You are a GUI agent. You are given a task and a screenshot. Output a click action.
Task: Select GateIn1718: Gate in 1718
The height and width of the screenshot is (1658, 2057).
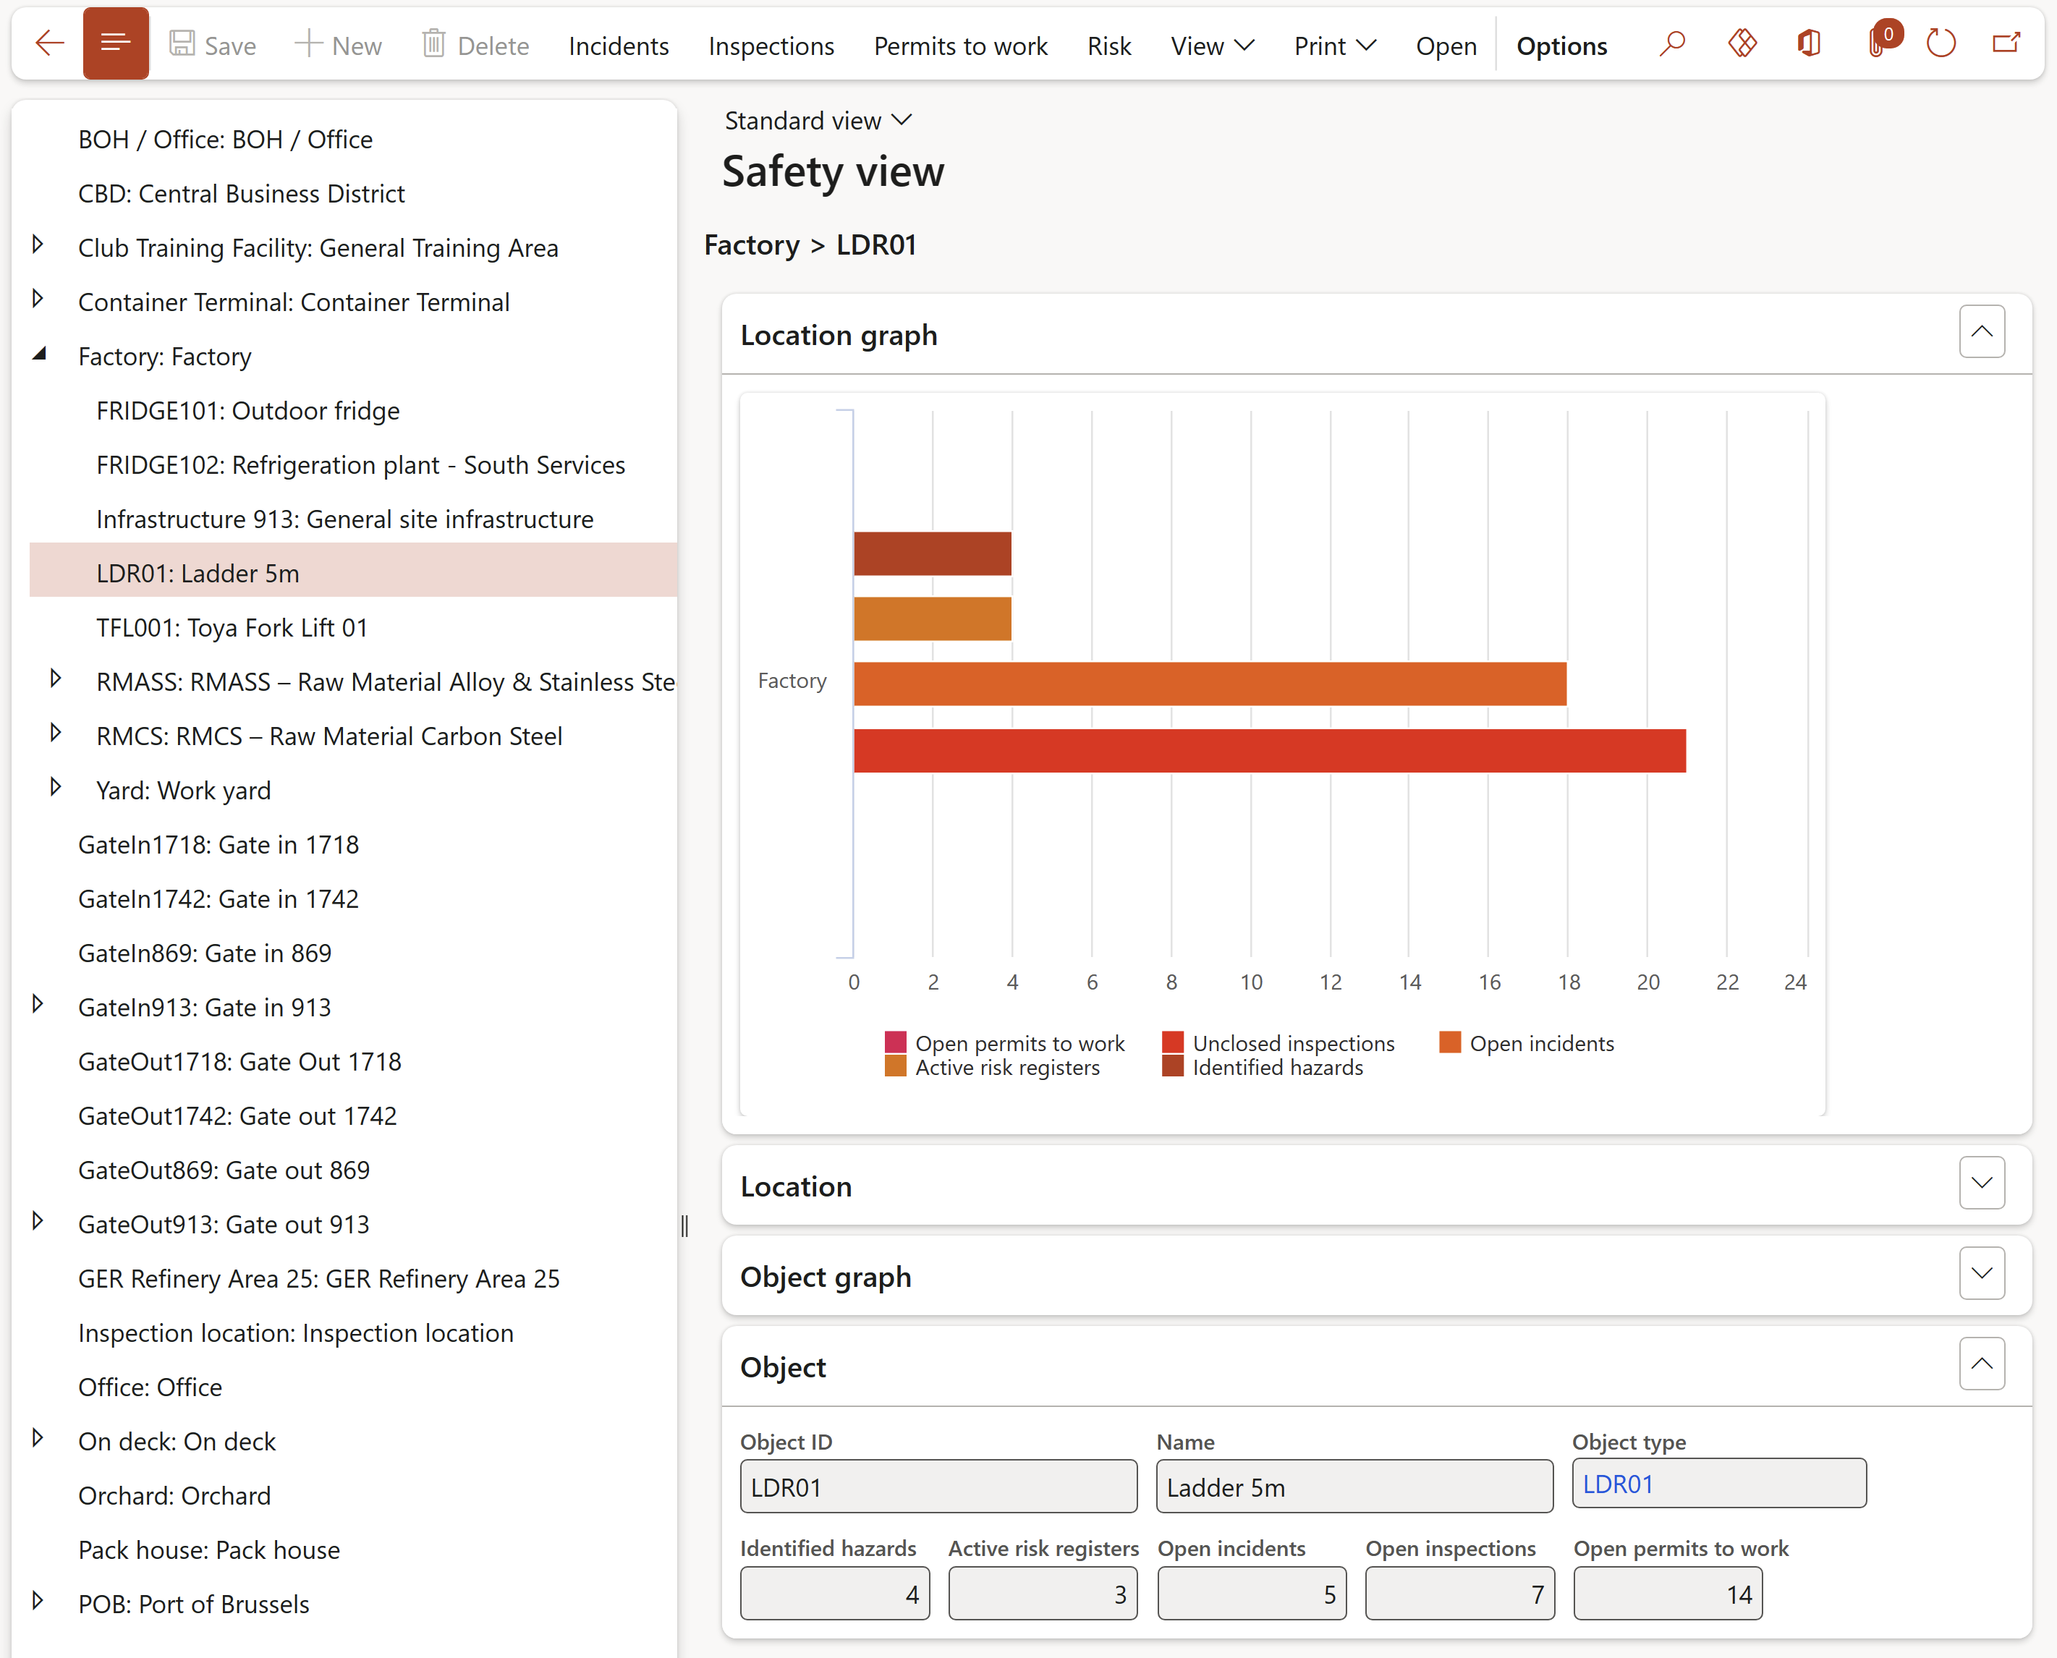219,844
